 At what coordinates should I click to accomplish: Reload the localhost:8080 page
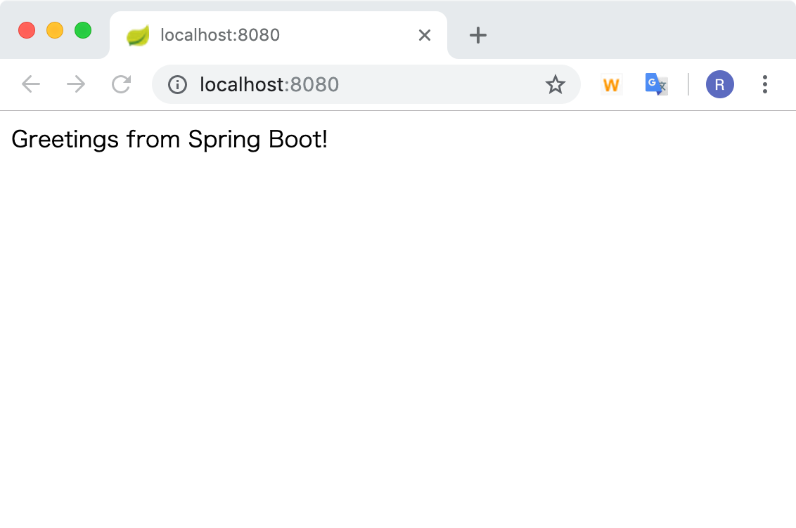tap(122, 84)
